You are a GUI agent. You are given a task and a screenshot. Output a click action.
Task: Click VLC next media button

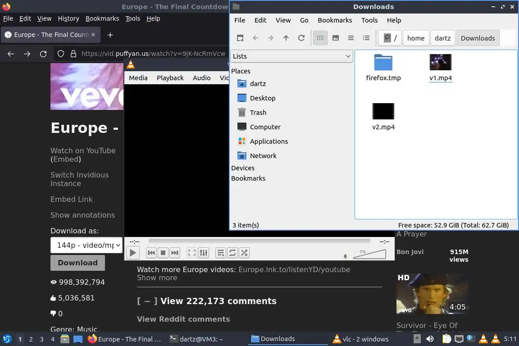(x=175, y=253)
